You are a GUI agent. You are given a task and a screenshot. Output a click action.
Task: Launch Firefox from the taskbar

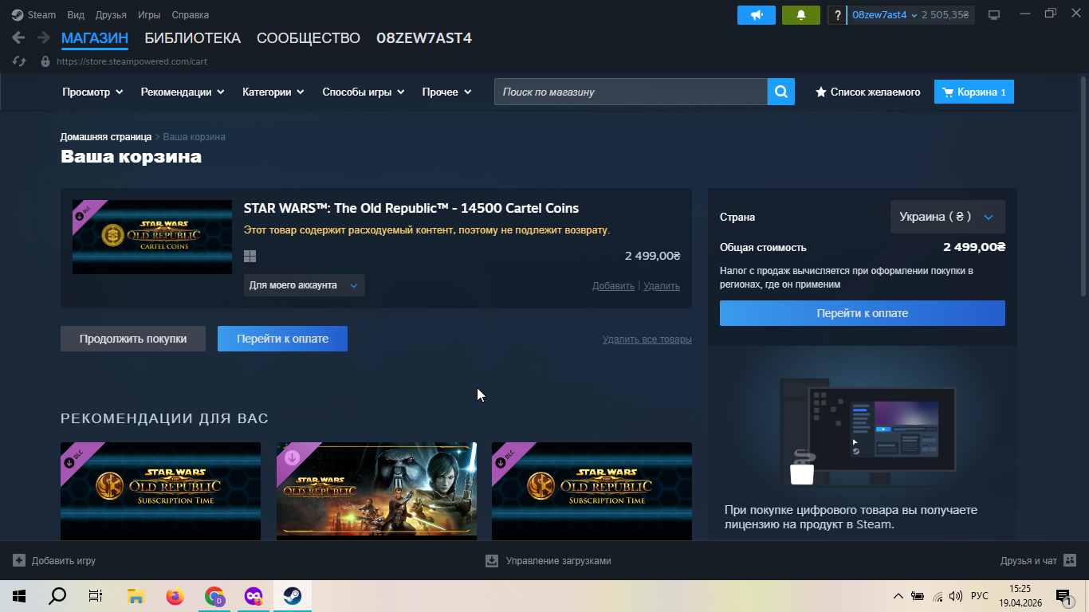coord(175,596)
